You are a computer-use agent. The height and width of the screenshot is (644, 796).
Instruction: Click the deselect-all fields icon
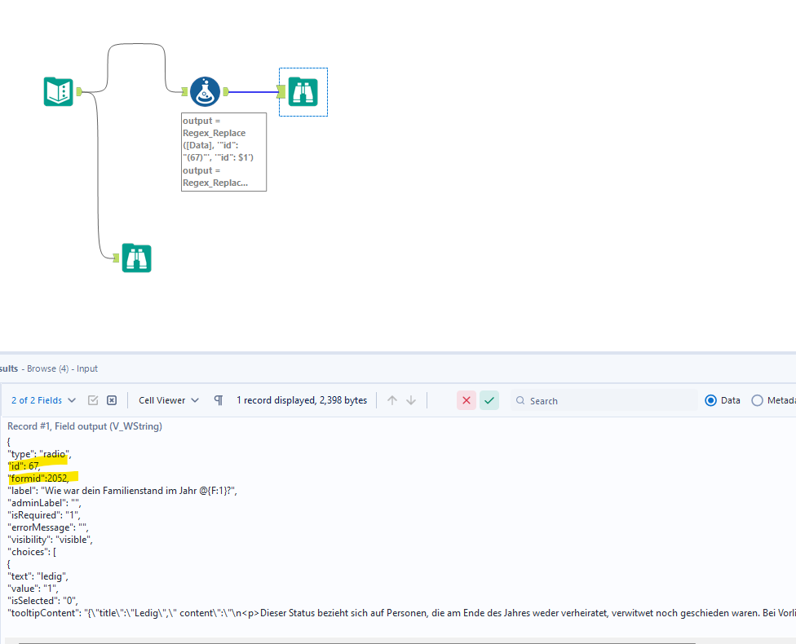111,400
